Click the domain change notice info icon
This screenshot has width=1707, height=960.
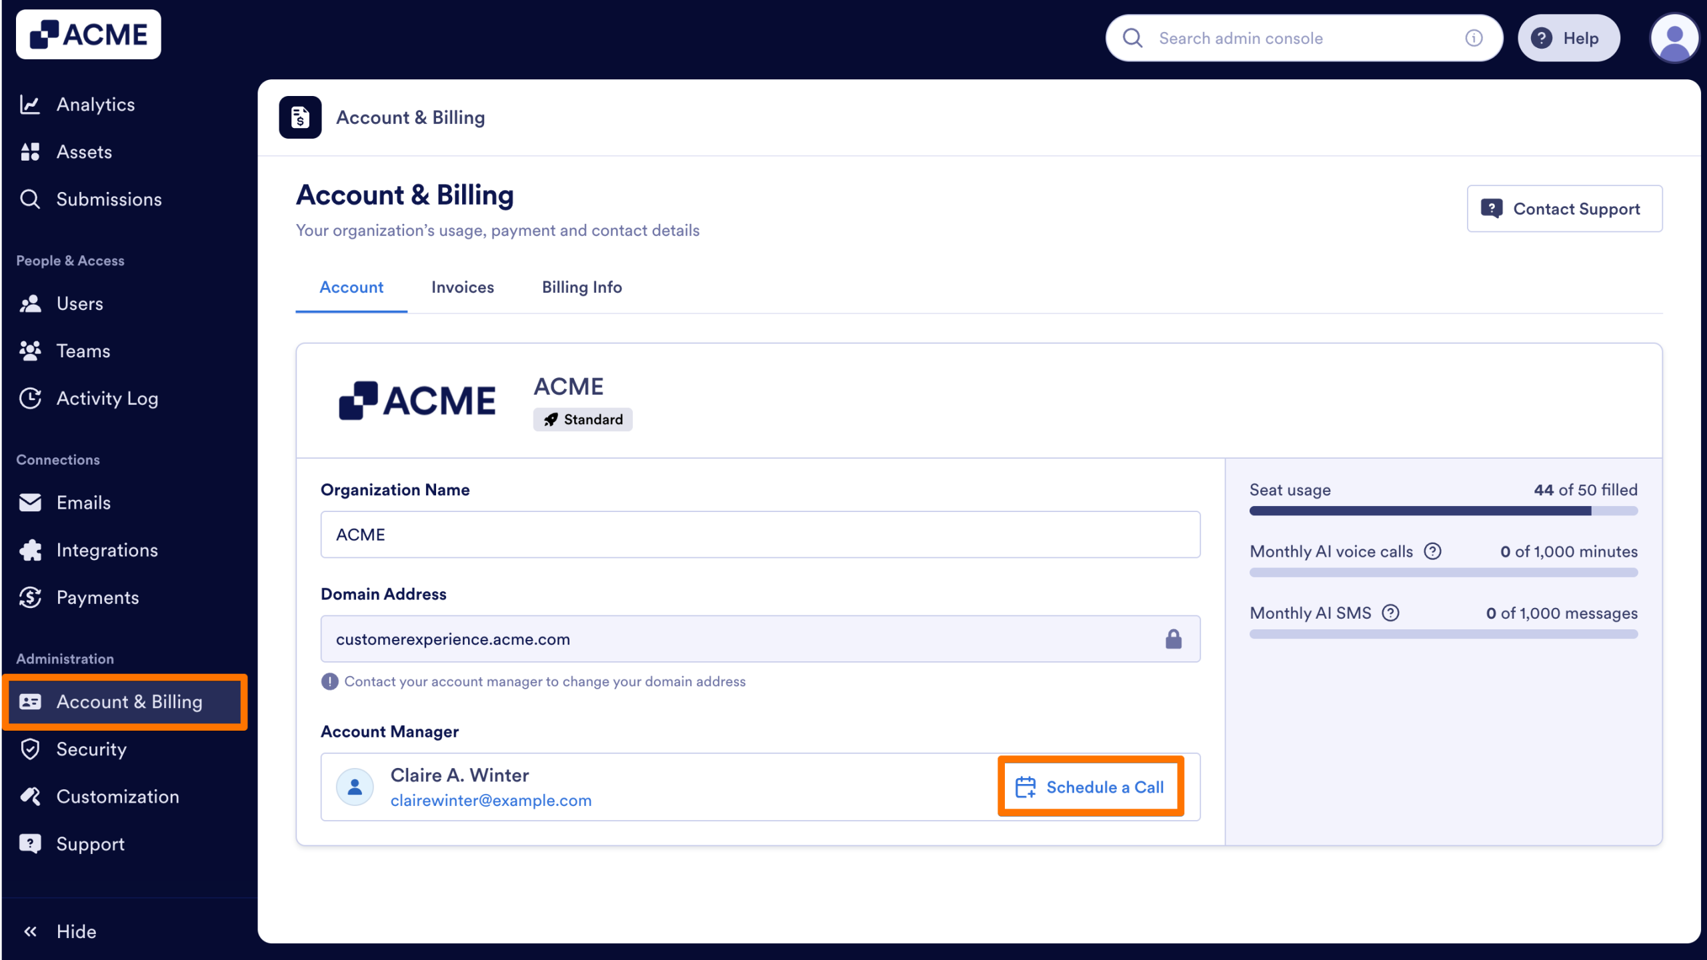[x=329, y=681]
